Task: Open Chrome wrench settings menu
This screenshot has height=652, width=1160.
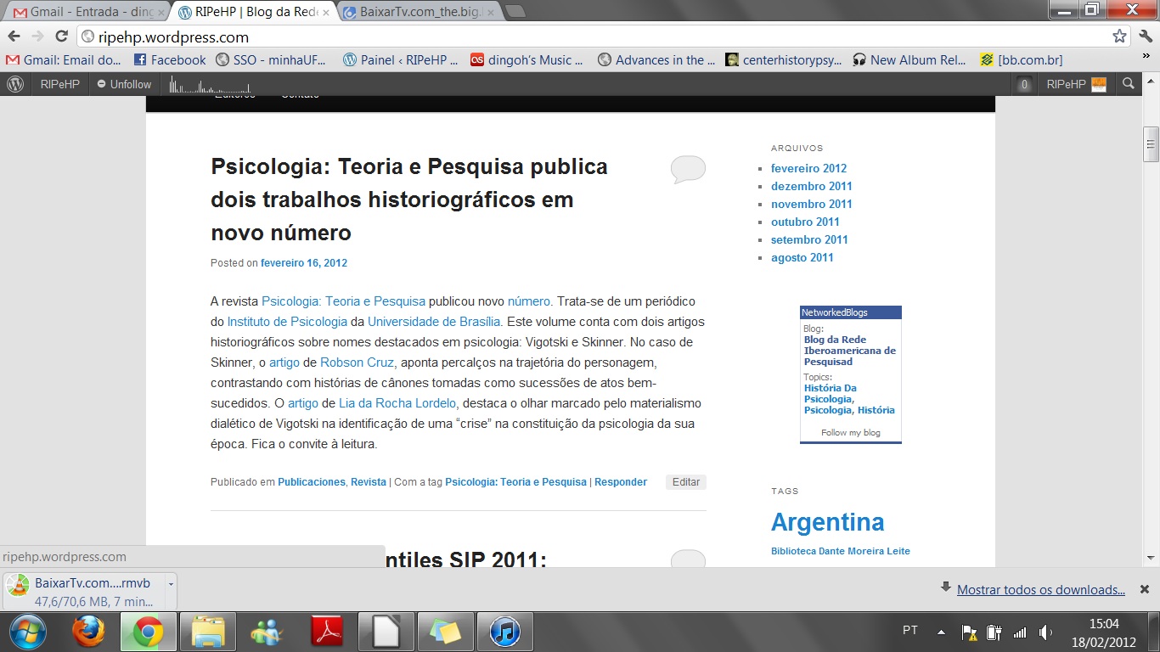Action: click(1146, 37)
